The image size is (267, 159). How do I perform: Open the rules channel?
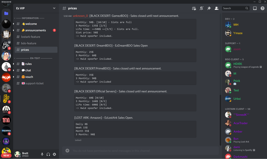point(36,64)
